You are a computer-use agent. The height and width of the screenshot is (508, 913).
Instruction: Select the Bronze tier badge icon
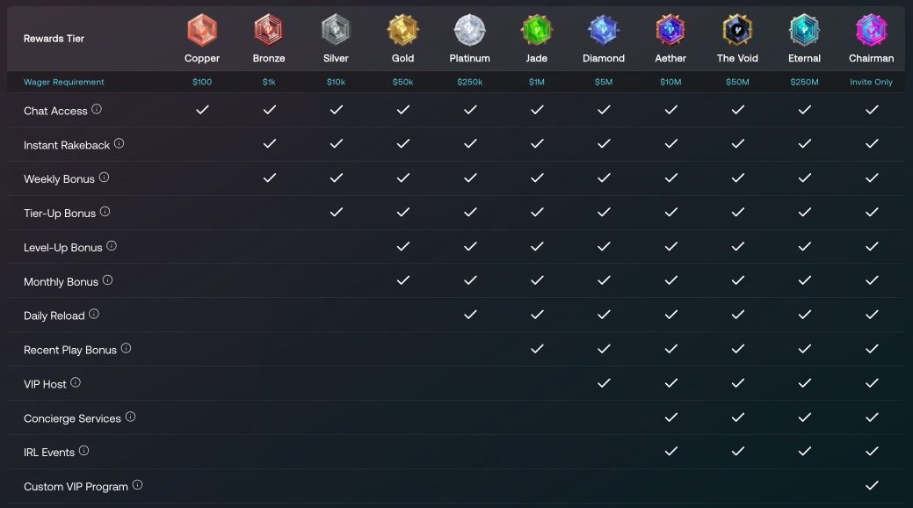point(269,31)
